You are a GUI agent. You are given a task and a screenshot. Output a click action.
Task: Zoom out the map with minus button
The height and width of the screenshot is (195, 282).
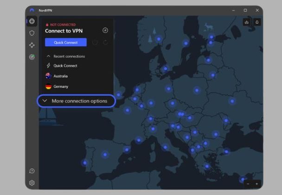point(248,184)
